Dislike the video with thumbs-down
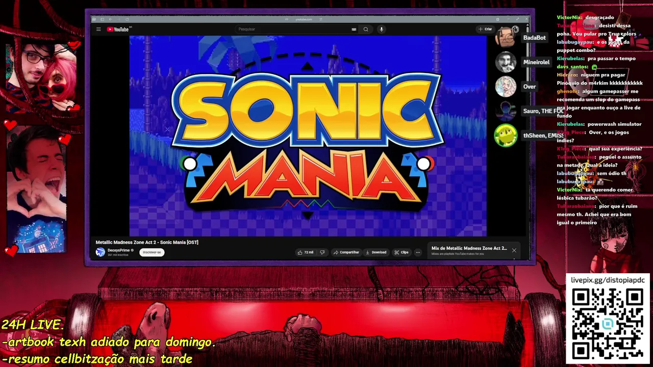The height and width of the screenshot is (367, 653). [322, 252]
